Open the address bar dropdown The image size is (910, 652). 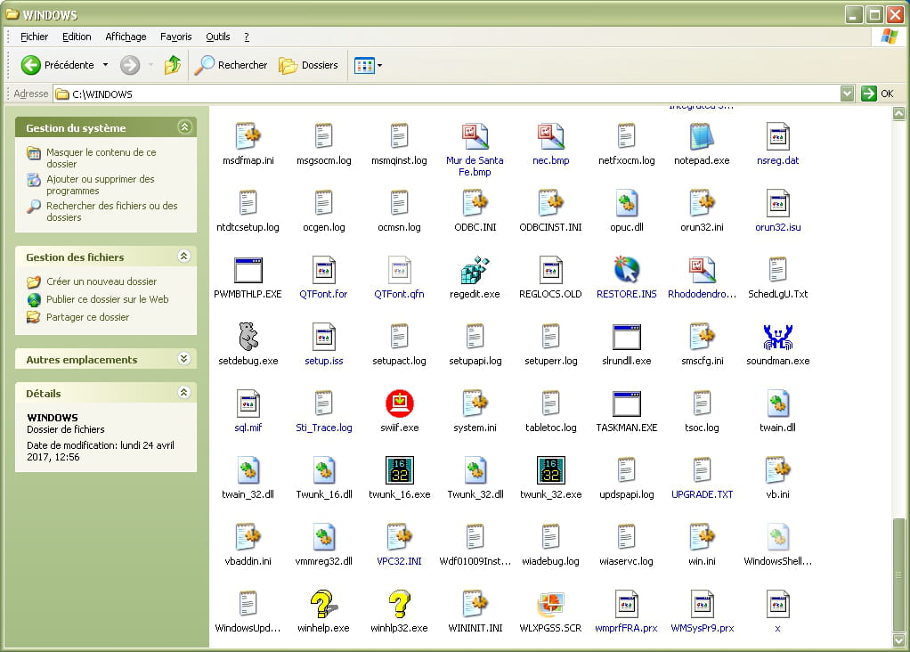pos(847,94)
